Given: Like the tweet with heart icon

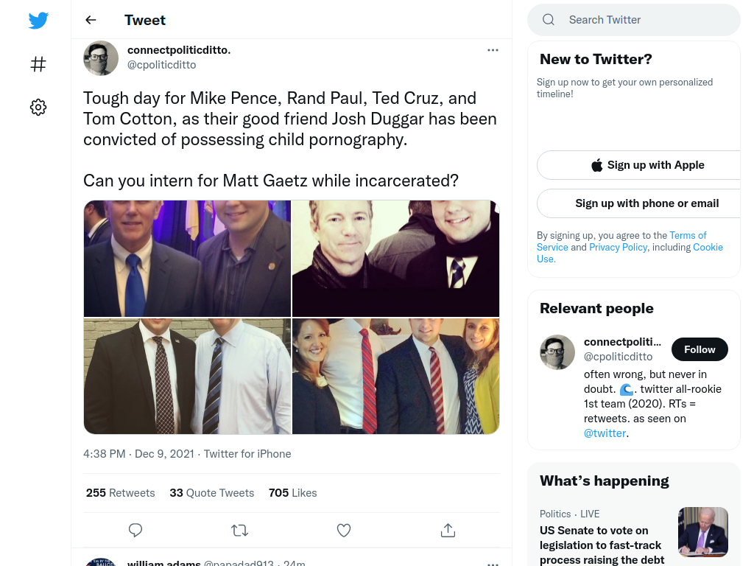Looking at the screenshot, I should (x=343, y=530).
